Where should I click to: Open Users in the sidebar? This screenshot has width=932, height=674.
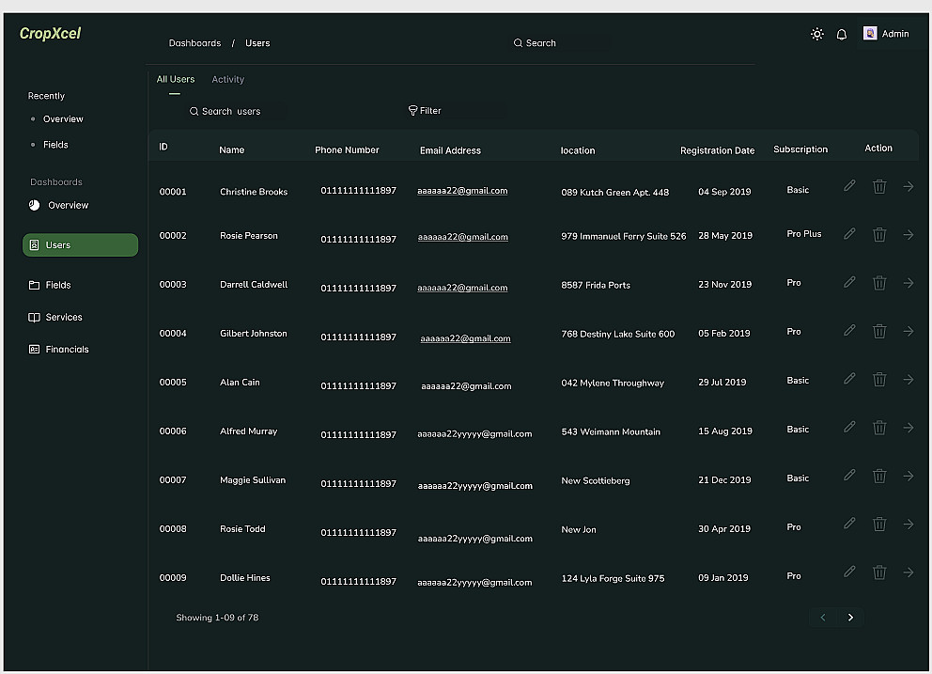[x=80, y=244]
